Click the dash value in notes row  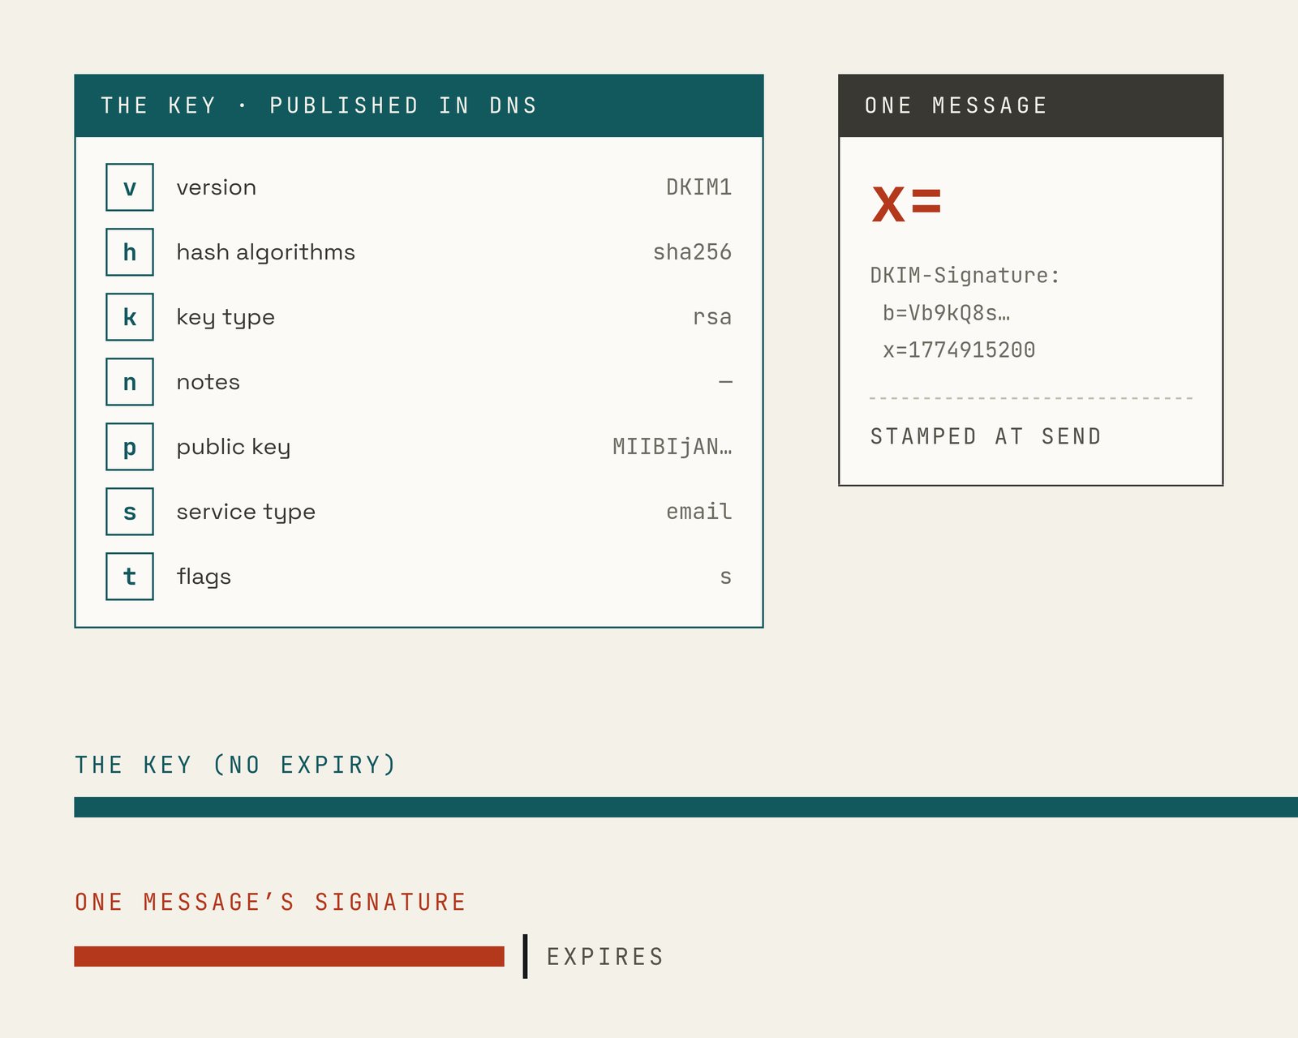[726, 382]
